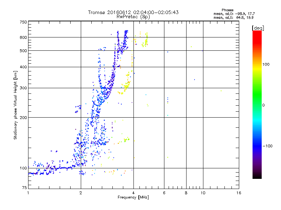Pick the black bottom end of the colorbar
Screen dimensions: 281x210
257,176
